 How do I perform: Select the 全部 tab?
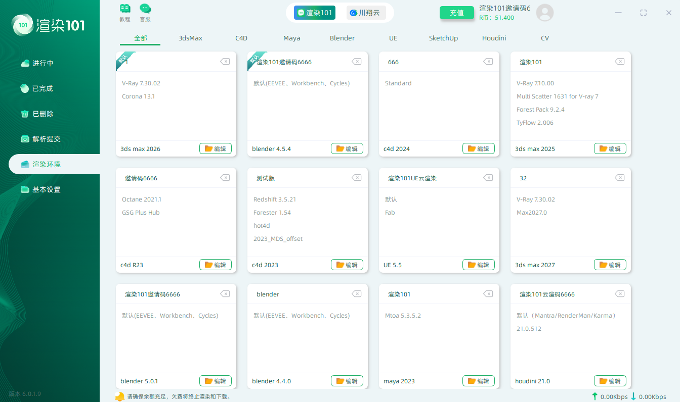(x=140, y=38)
